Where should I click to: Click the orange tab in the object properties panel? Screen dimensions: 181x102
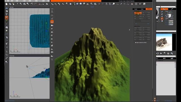pos(164,9)
